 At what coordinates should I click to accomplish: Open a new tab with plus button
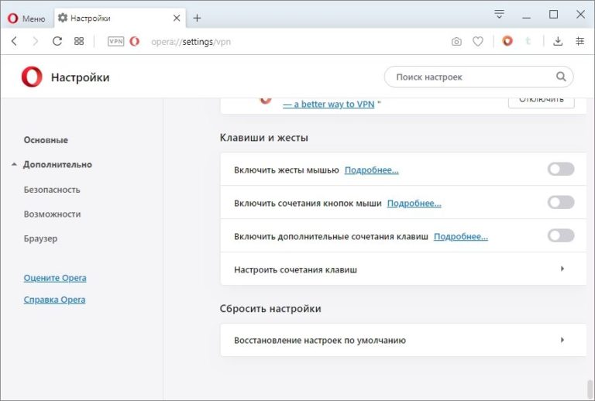[x=197, y=18]
